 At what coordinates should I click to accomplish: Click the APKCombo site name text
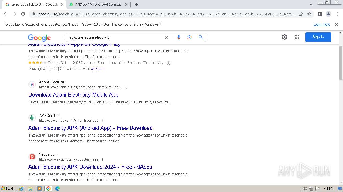[49, 115]
